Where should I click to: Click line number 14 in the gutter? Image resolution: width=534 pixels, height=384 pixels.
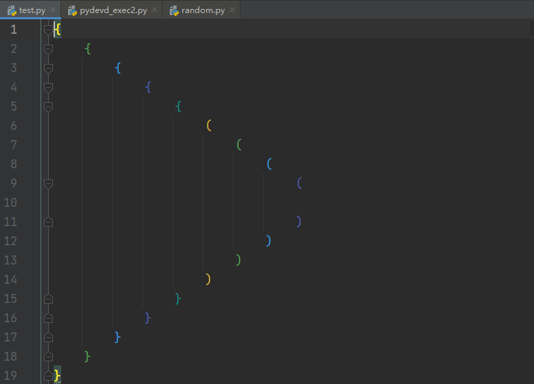pos(10,280)
